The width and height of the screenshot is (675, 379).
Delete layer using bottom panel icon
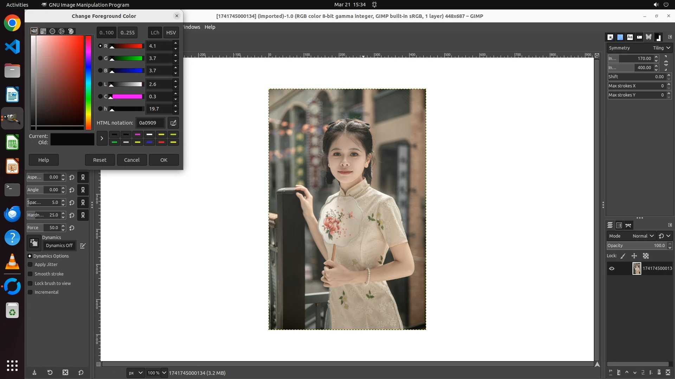[x=668, y=373]
